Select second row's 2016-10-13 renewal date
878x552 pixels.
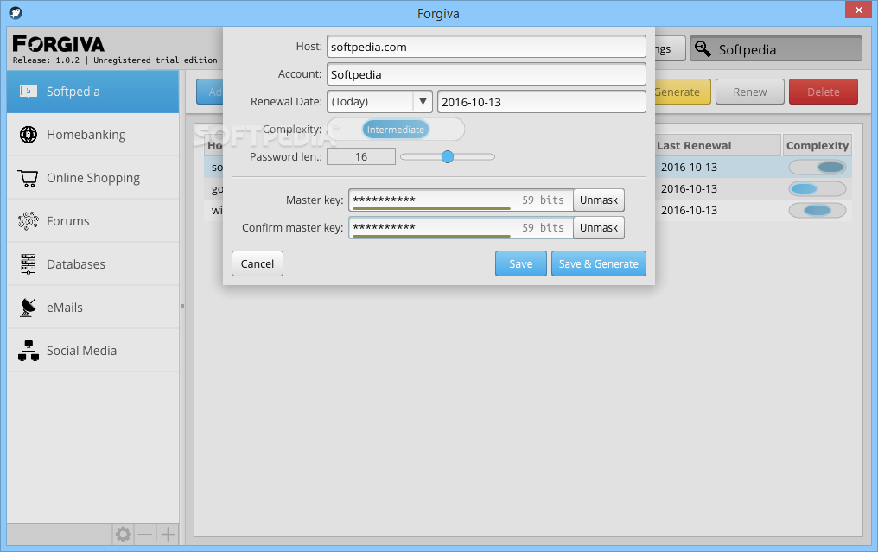[x=689, y=188]
